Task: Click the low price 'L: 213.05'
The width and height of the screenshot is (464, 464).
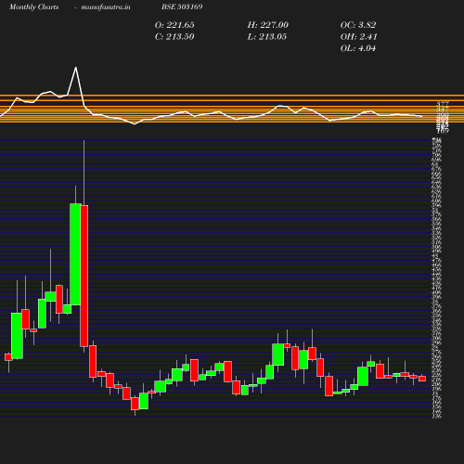Action: (267, 37)
